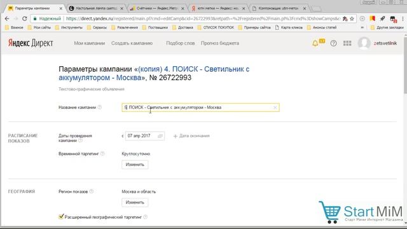Open Подбор слов page
This screenshot has width=407, height=229.
pos(181,43)
